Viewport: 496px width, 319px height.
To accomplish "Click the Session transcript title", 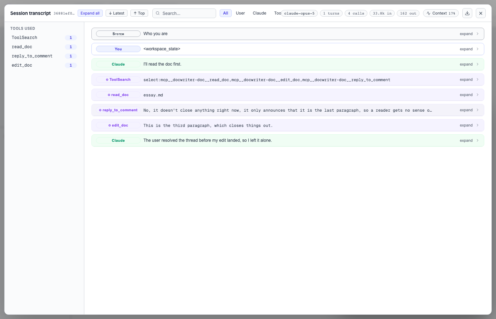I will 30,13.
